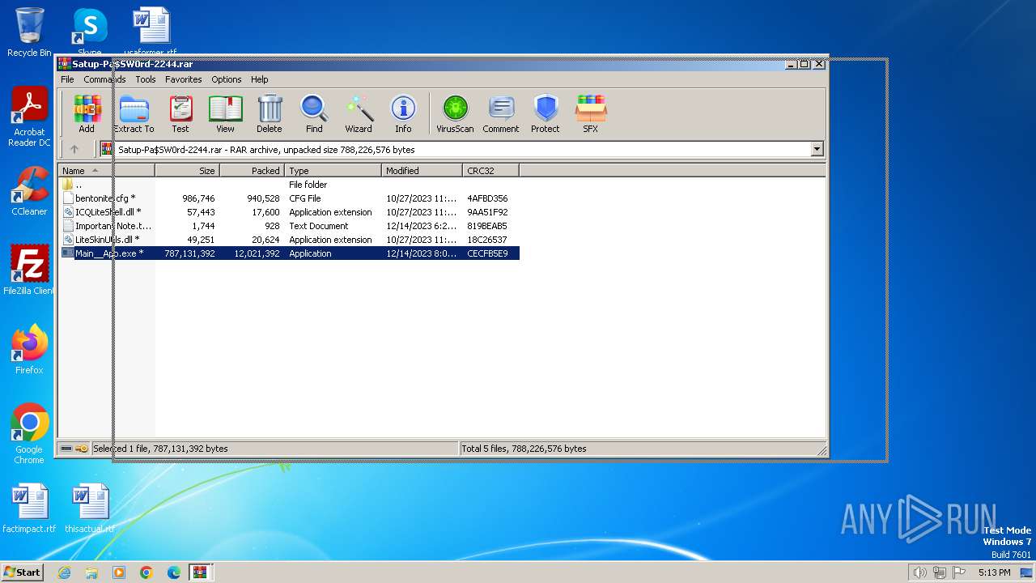Screen dimensions: 1036x583
Task: Click the Add toolbar icon
Action: point(87,113)
